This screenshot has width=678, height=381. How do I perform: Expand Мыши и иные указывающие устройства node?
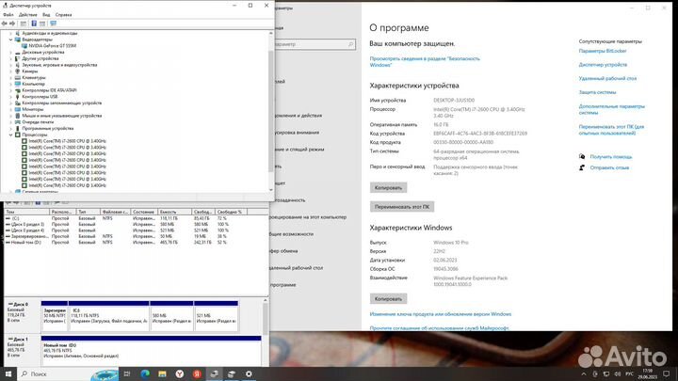[10, 117]
